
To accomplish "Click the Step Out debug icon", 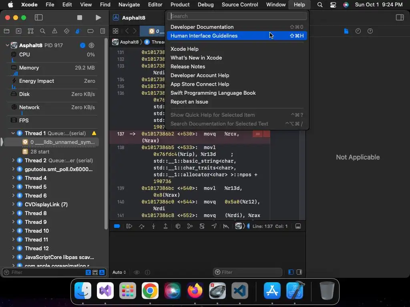I will pyautogui.click(x=165, y=226).
